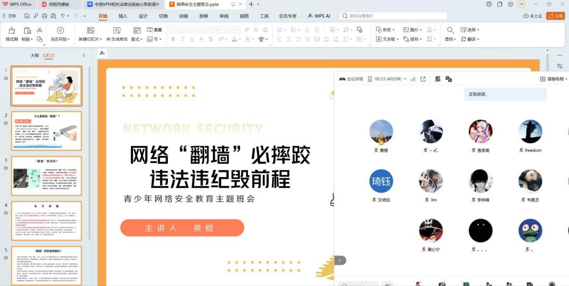Click the Print icon in quick toolbar
569x286 pixels.
(x=45, y=16)
